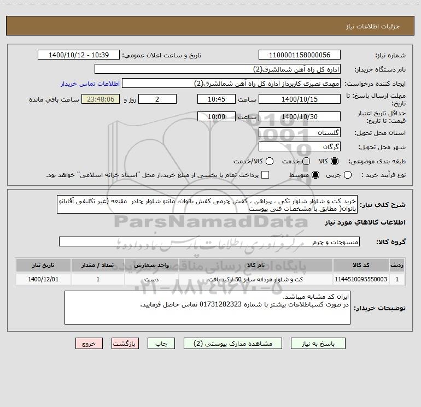Select the کالا/خدمت radio option
421x407 pixels.
[x=270, y=161]
